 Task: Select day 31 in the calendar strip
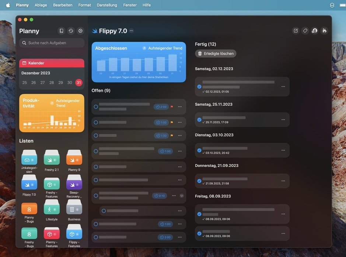(x=79, y=83)
